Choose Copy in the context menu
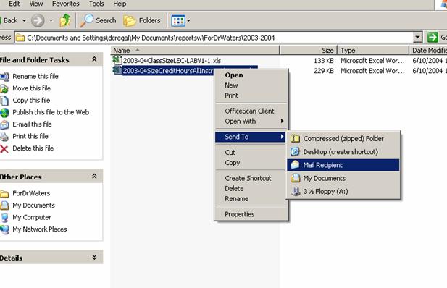 (251, 163)
